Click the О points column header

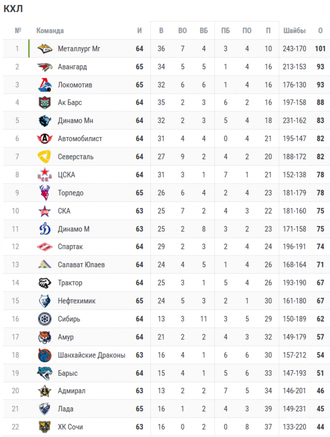[x=320, y=31]
